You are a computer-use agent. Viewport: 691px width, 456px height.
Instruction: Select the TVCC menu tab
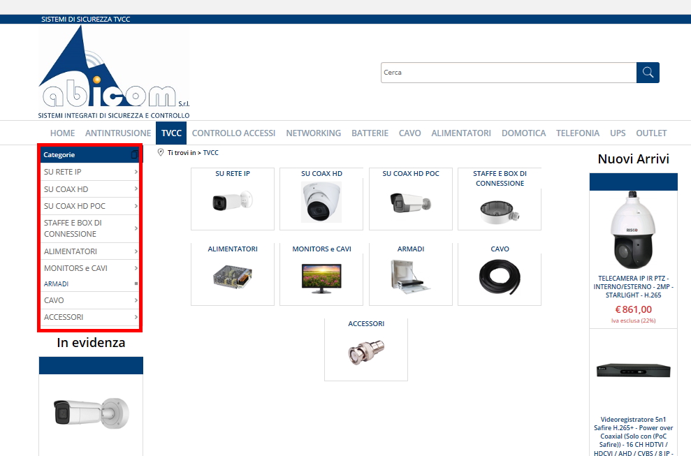pyautogui.click(x=171, y=133)
